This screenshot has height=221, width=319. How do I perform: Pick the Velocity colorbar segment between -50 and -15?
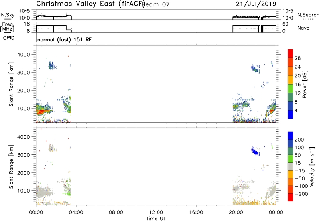coord(291,174)
